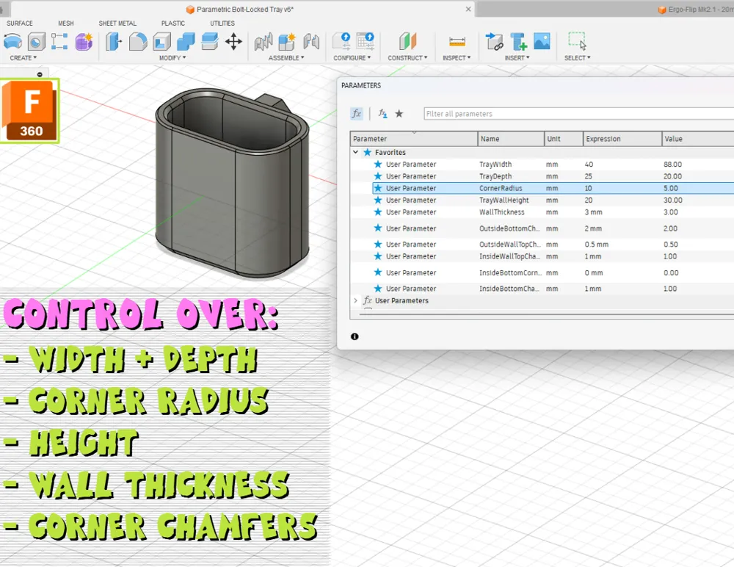Screen dimensions: 734x567
Task: Toggle favorite star for CornerRadius row
Action: click(x=378, y=188)
